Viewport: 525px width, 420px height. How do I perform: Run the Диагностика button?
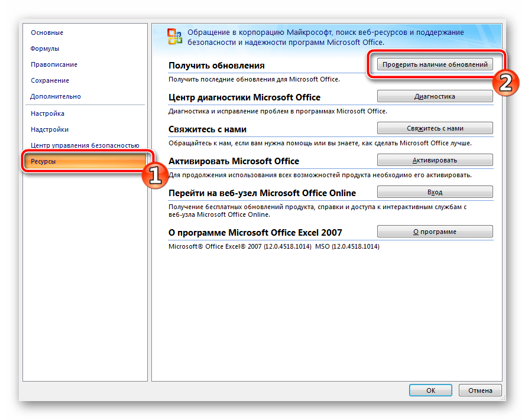pyautogui.click(x=435, y=96)
